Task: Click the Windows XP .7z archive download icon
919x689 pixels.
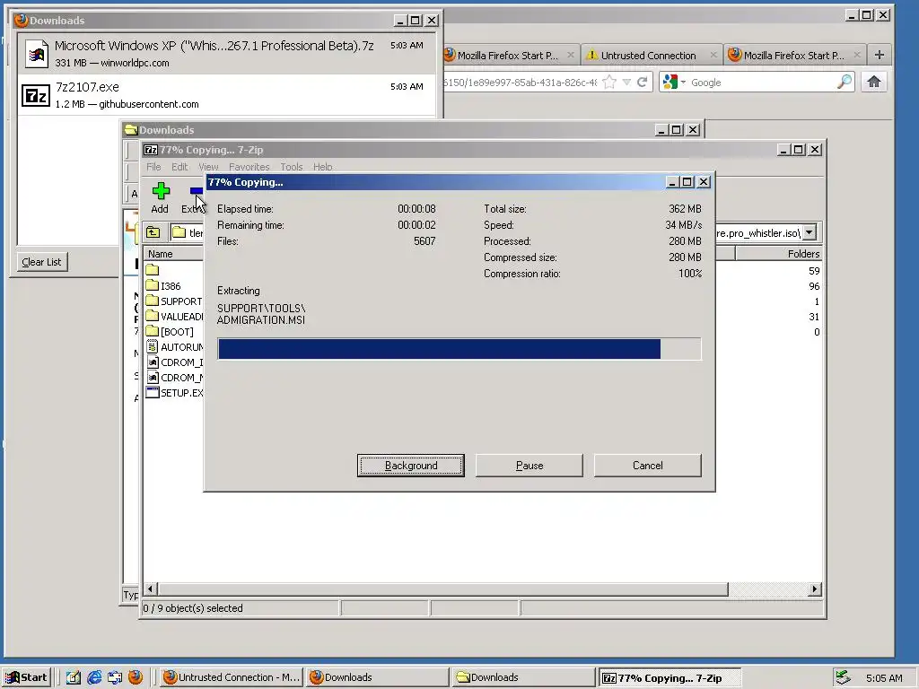Action: click(36, 54)
